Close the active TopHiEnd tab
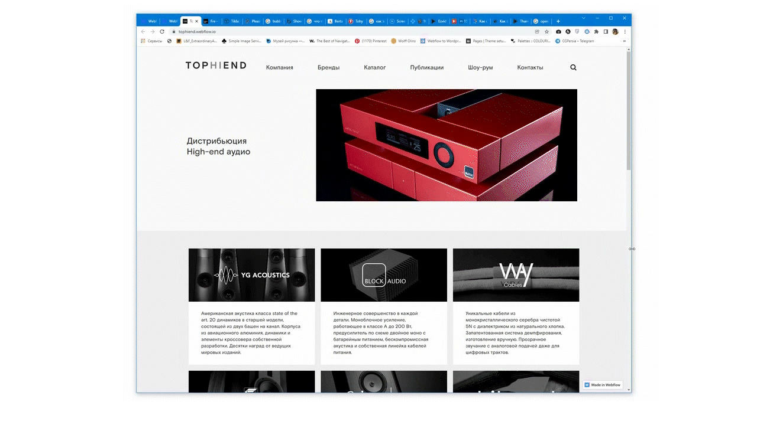 pyautogui.click(x=198, y=21)
